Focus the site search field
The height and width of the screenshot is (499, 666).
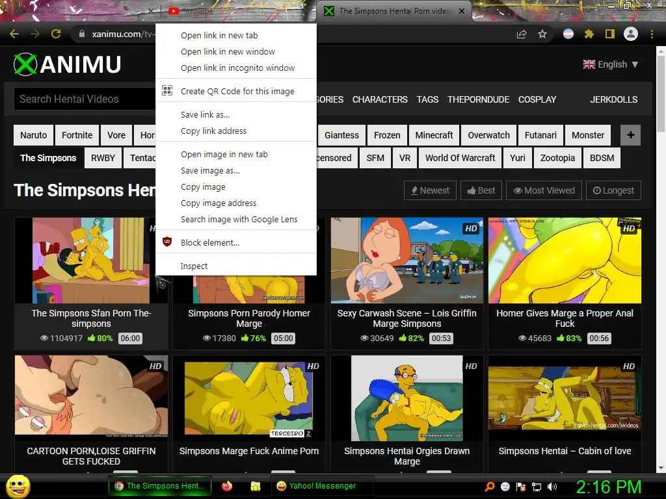[85, 99]
